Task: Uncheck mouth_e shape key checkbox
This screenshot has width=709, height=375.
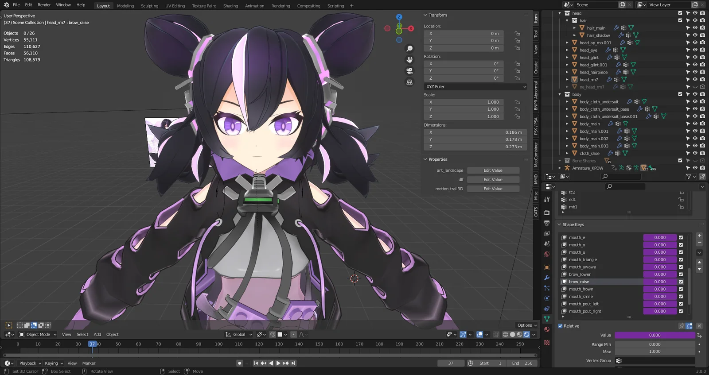Action: click(x=681, y=237)
